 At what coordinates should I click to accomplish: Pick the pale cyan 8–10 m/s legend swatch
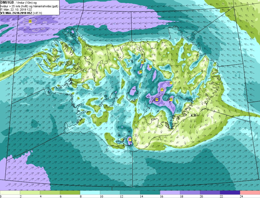point(90,193)
